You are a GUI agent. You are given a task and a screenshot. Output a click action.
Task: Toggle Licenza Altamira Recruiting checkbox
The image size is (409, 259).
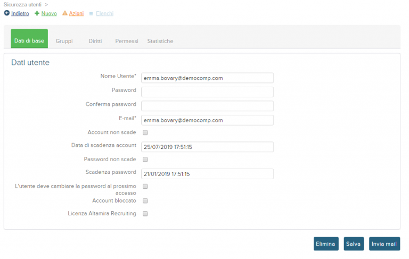click(145, 214)
